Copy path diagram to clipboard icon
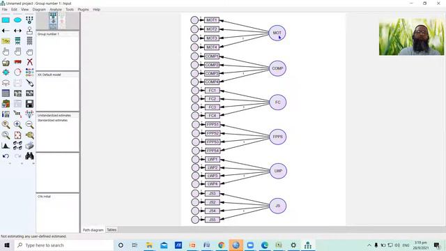The height and width of the screenshot is (251, 446). tap(6, 104)
